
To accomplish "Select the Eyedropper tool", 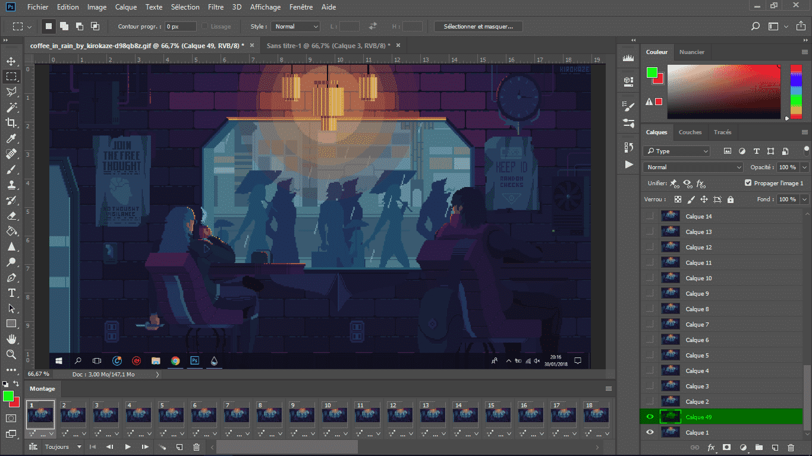I will pos(11,138).
